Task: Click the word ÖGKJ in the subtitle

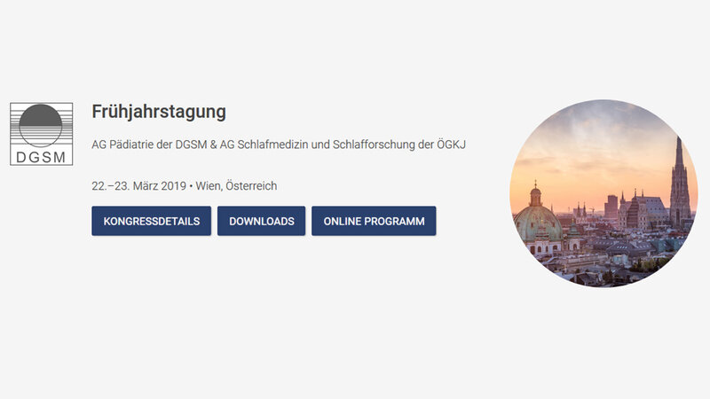Action: 451,145
